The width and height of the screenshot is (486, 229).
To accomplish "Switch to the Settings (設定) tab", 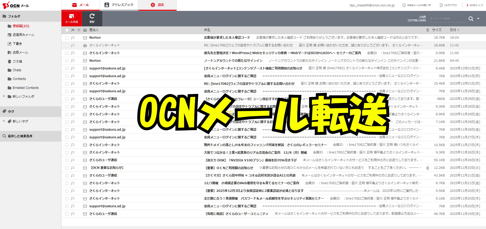I will pyautogui.click(x=157, y=5).
